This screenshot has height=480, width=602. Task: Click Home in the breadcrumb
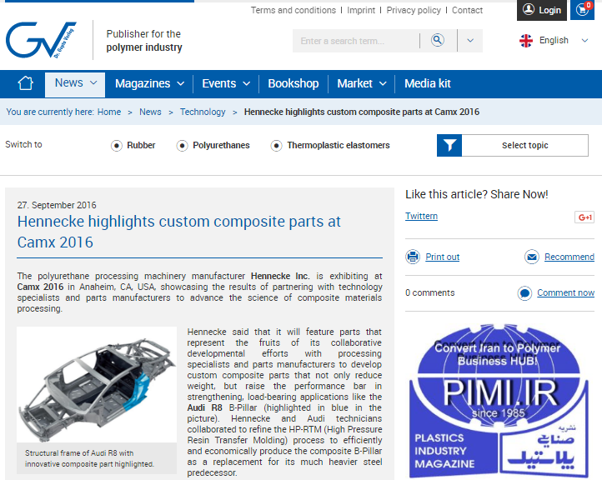pyautogui.click(x=109, y=112)
